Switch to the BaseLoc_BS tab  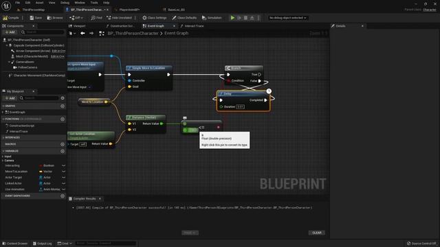[x=176, y=10]
